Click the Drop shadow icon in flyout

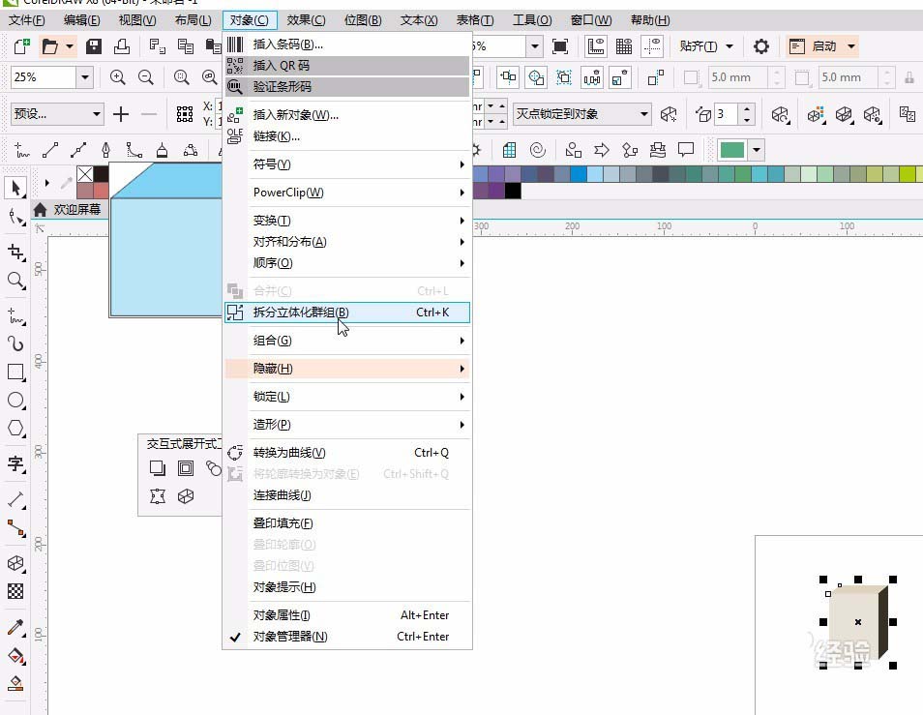coord(157,468)
